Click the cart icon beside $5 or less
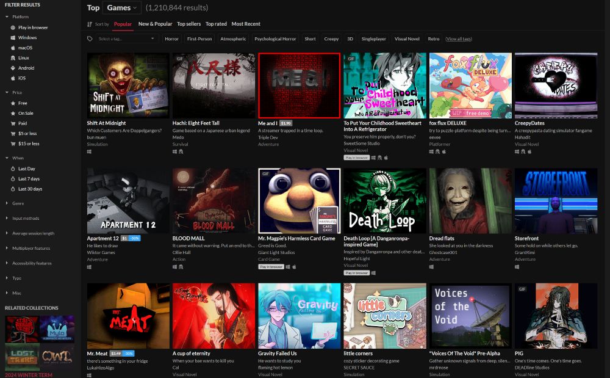The height and width of the screenshot is (378, 610). pos(13,134)
